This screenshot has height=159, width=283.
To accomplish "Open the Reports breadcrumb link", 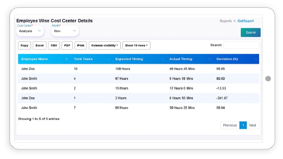I will tap(226, 21).
